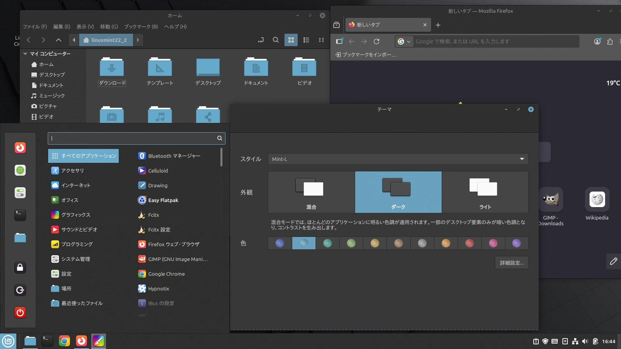This screenshot has height=349, width=621.
Task: Shut down using the red power icon
Action: 20,313
